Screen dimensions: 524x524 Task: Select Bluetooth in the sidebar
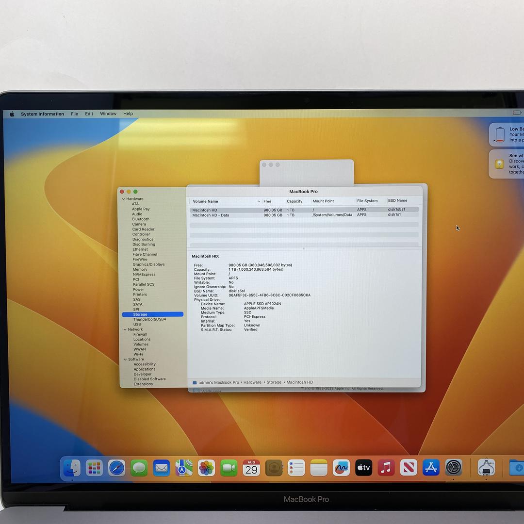(x=141, y=219)
